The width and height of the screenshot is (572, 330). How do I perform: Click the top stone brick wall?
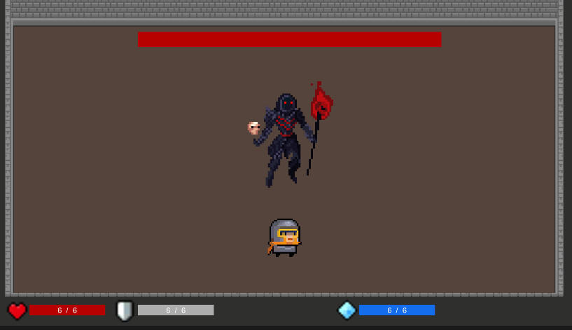click(286, 9)
